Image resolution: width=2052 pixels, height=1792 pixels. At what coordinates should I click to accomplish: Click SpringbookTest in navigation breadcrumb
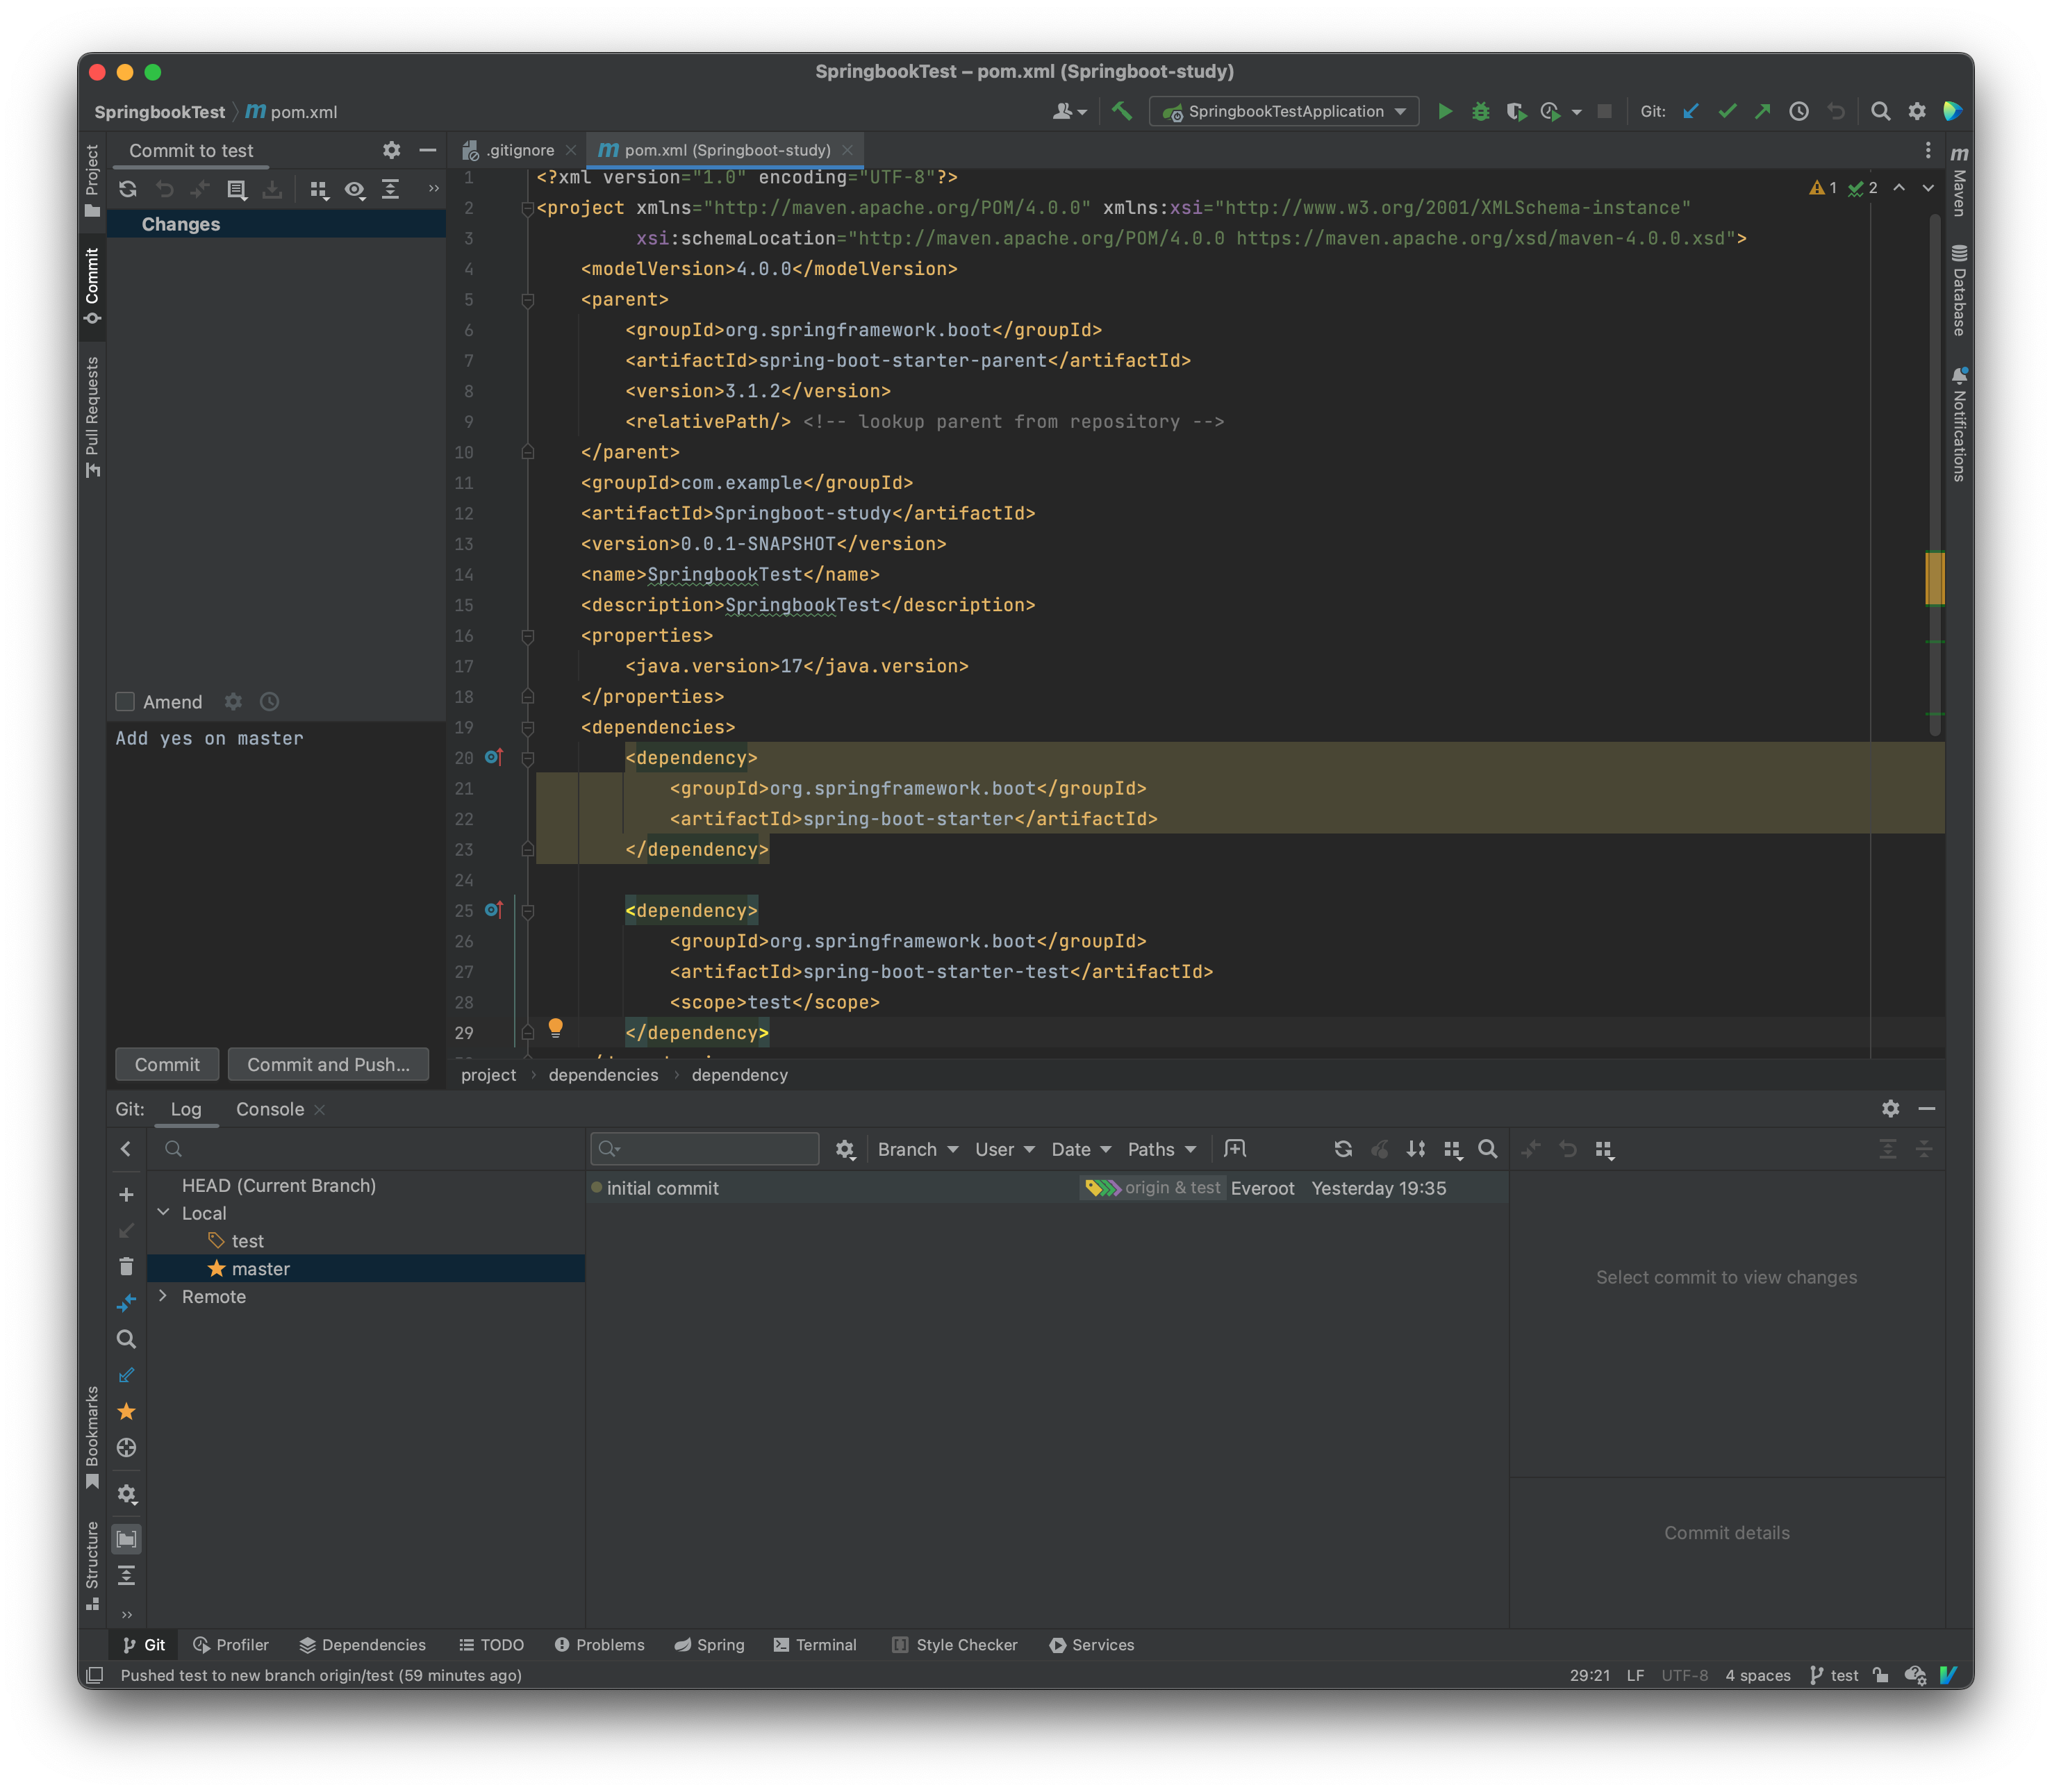159,112
